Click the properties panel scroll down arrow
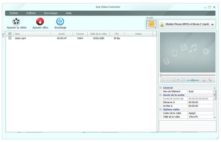Screen dimensions: 221x142 pos(215,117)
